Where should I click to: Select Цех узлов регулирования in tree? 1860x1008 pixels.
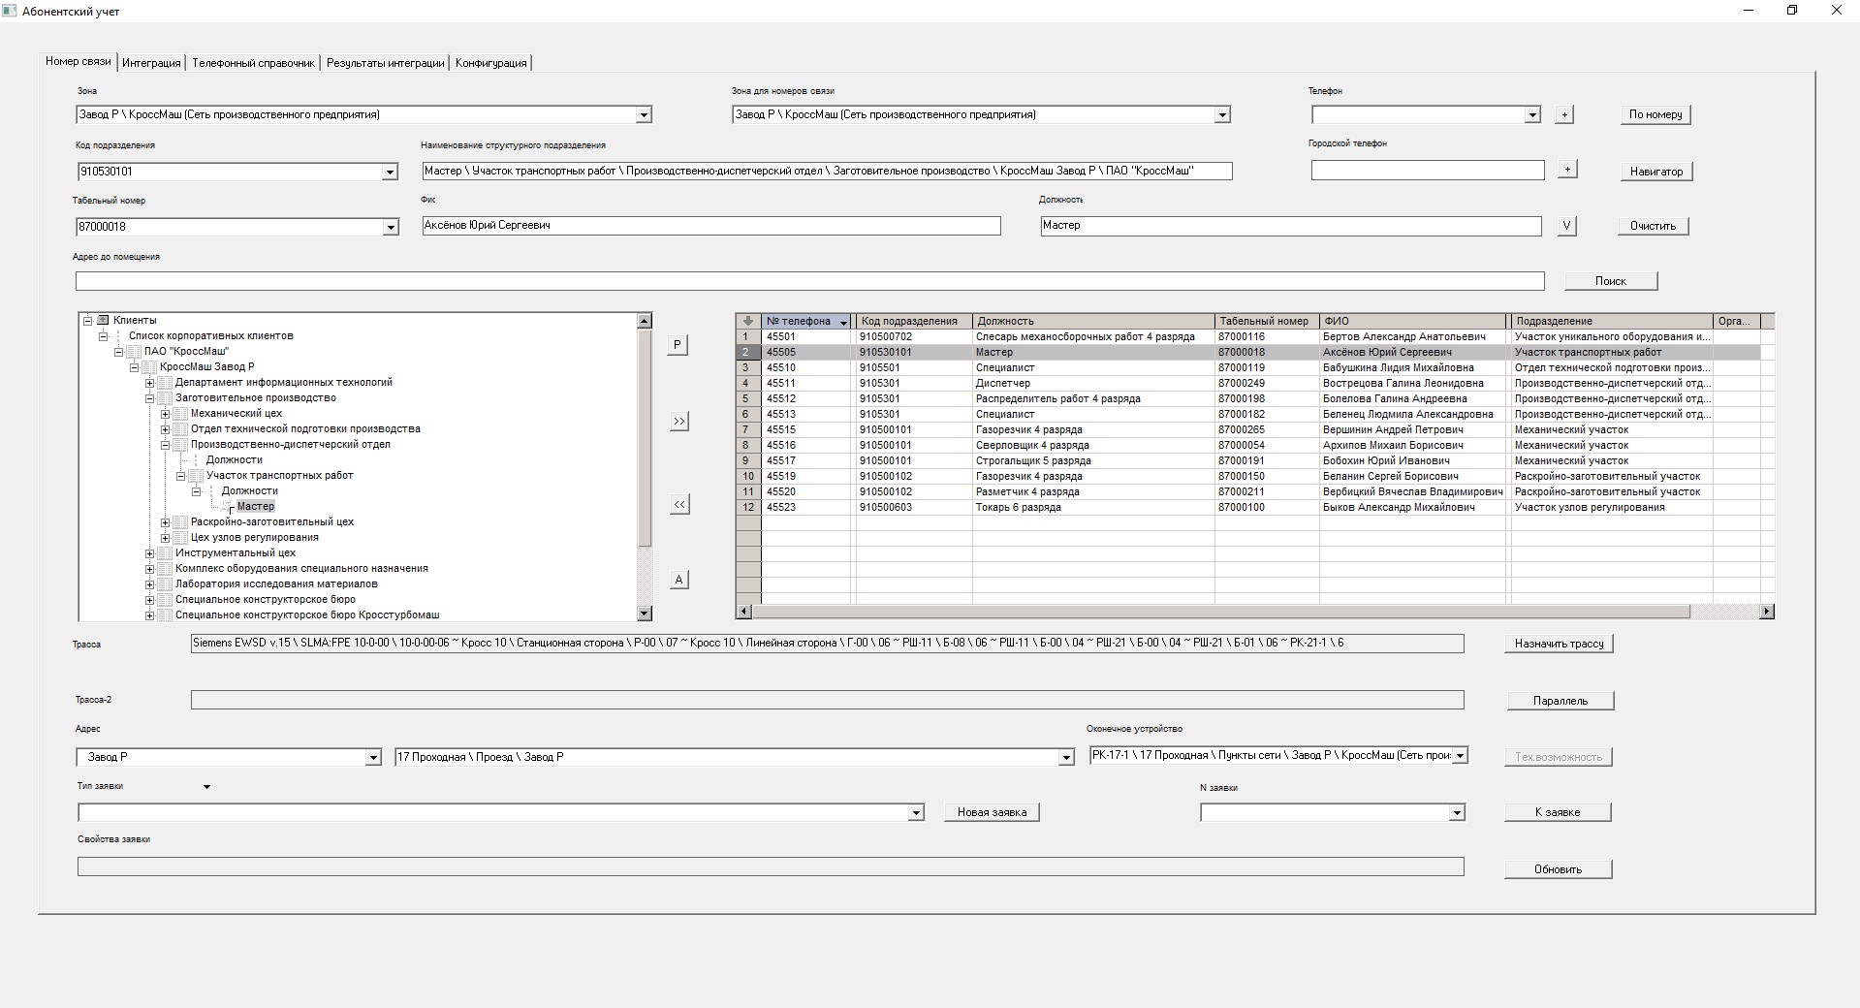coord(255,538)
